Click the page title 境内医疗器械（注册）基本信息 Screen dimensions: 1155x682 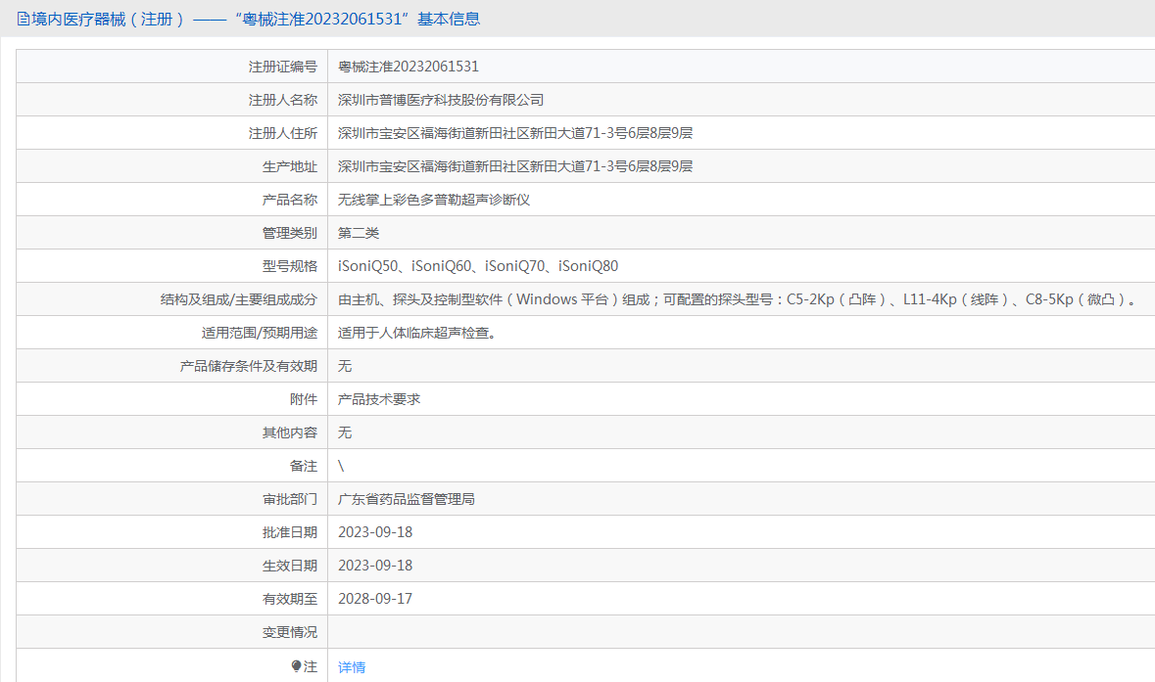(x=256, y=20)
